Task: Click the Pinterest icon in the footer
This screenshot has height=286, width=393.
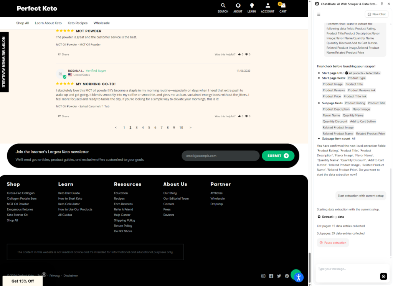Action: pos(287,276)
